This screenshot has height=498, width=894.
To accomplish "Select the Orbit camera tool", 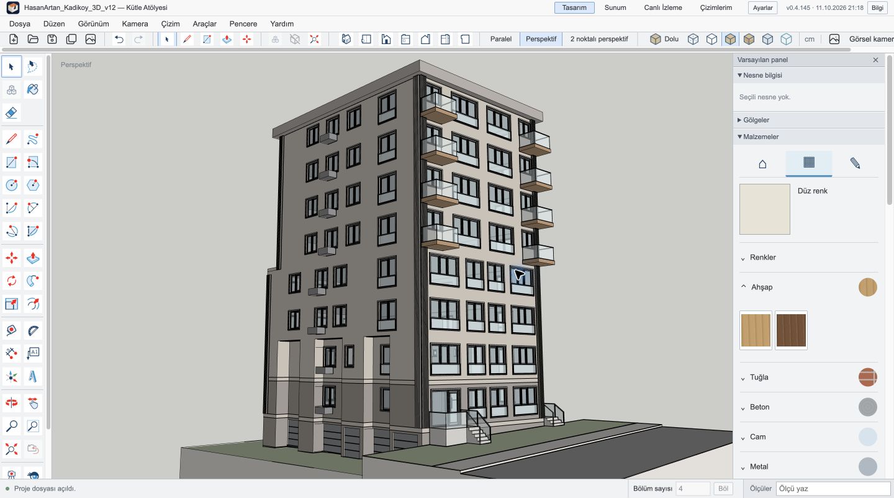I will (11, 403).
